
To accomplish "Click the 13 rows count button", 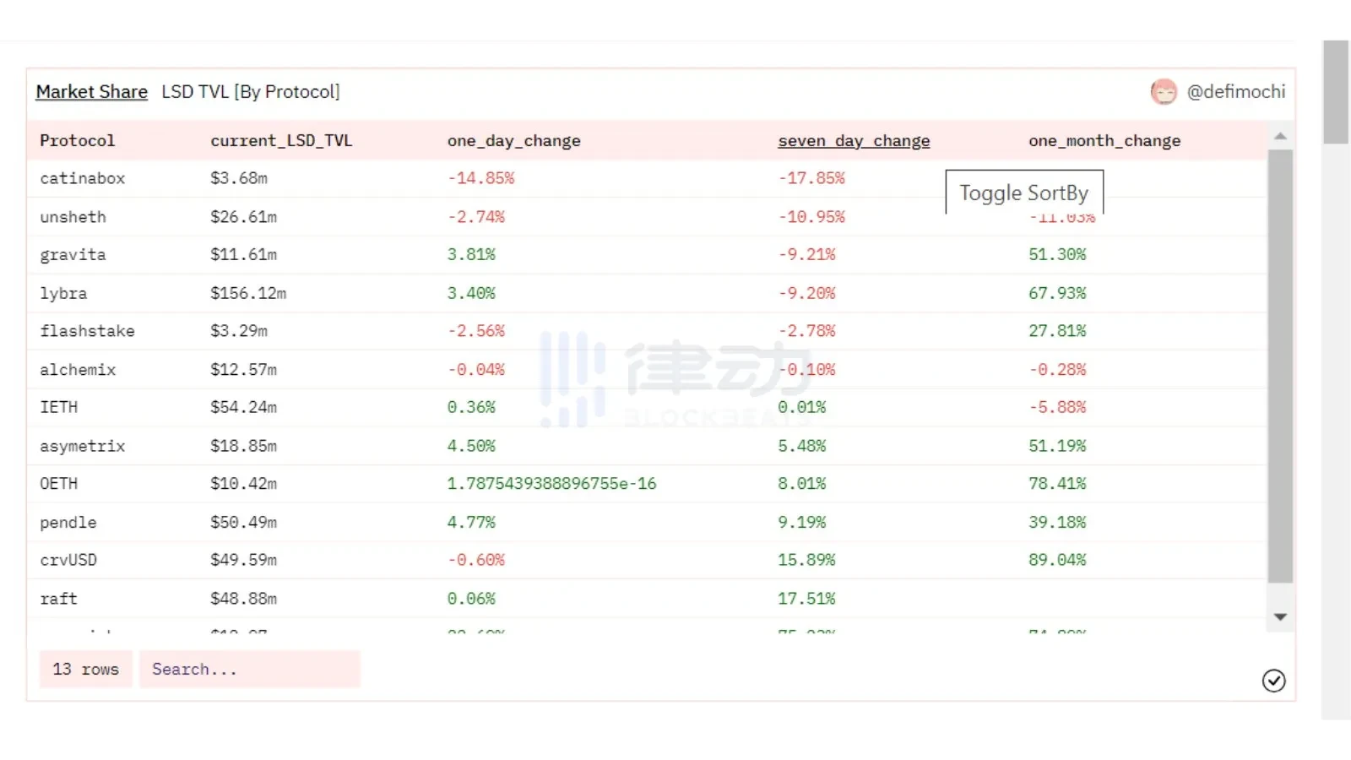I will pos(85,670).
